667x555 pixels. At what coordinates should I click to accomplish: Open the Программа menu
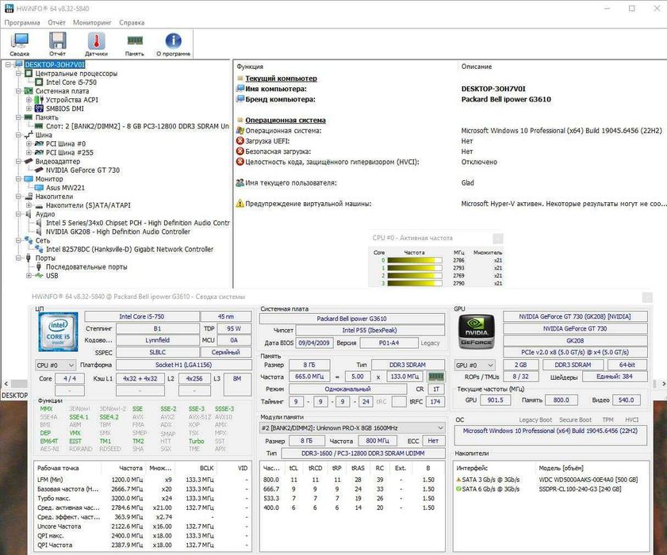(22, 22)
